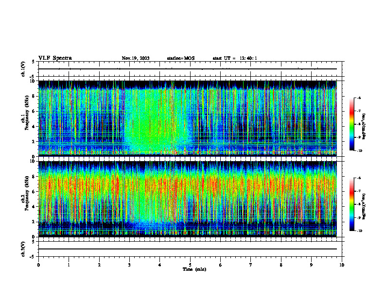The width and height of the screenshot is (385, 297).
Task: Click the "5" tick on ch.1(V) axis
Action: click(x=33, y=62)
